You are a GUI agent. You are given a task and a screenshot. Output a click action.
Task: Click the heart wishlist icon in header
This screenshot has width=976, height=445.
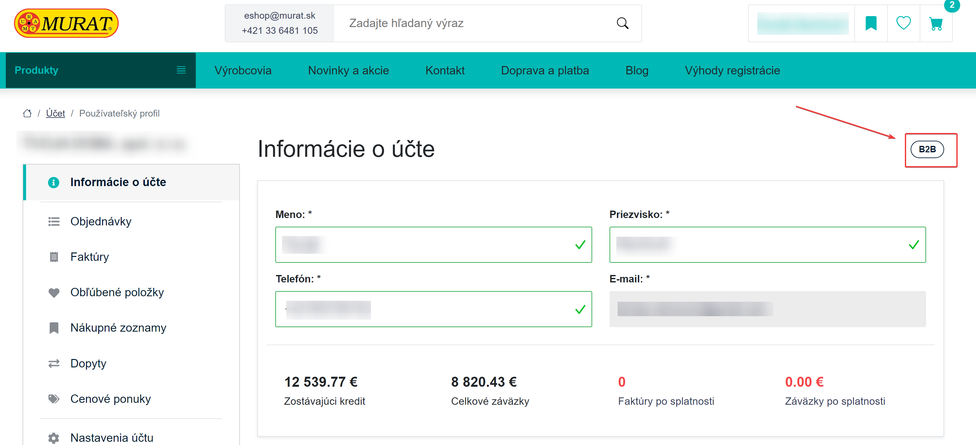(x=903, y=24)
